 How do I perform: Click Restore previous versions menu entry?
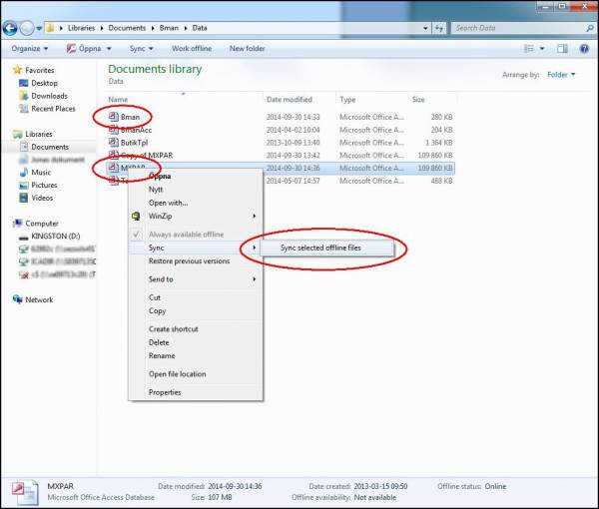click(x=189, y=260)
